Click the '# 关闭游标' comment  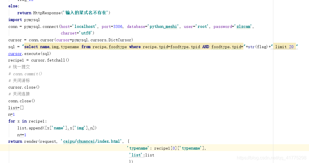click(19, 81)
